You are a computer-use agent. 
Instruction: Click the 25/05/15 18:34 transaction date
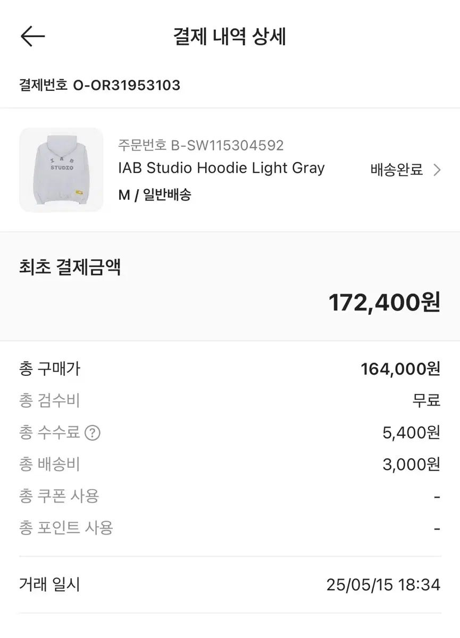(383, 585)
